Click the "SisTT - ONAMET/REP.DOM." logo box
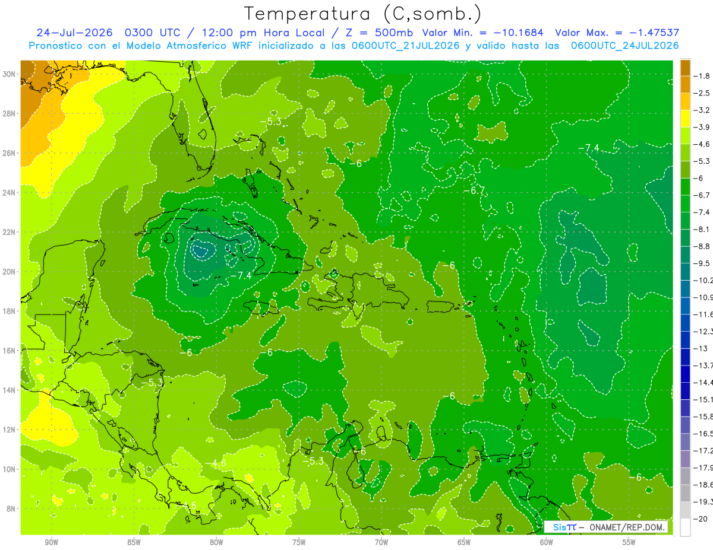 (606, 527)
